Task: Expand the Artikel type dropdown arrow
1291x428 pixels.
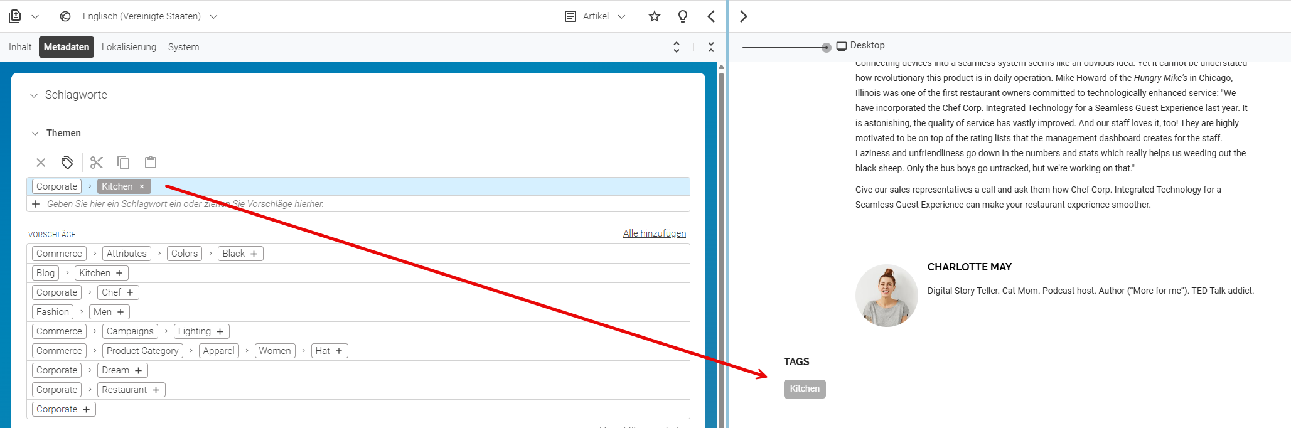Action: [621, 16]
